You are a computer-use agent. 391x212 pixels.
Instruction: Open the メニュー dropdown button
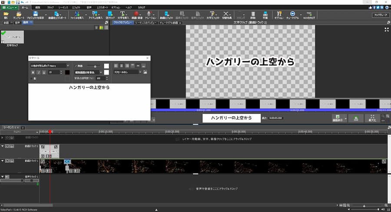click(x=10, y=7)
